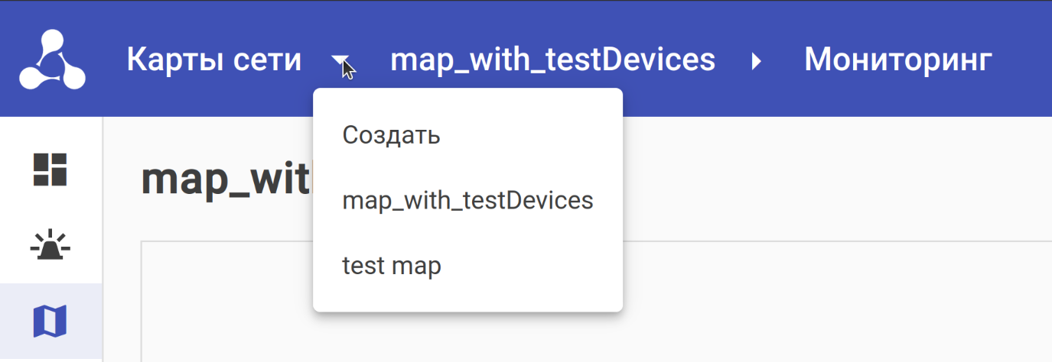1052x362 pixels.
Task: Click the gray page background beside the dropdown
Action: click(x=765, y=176)
